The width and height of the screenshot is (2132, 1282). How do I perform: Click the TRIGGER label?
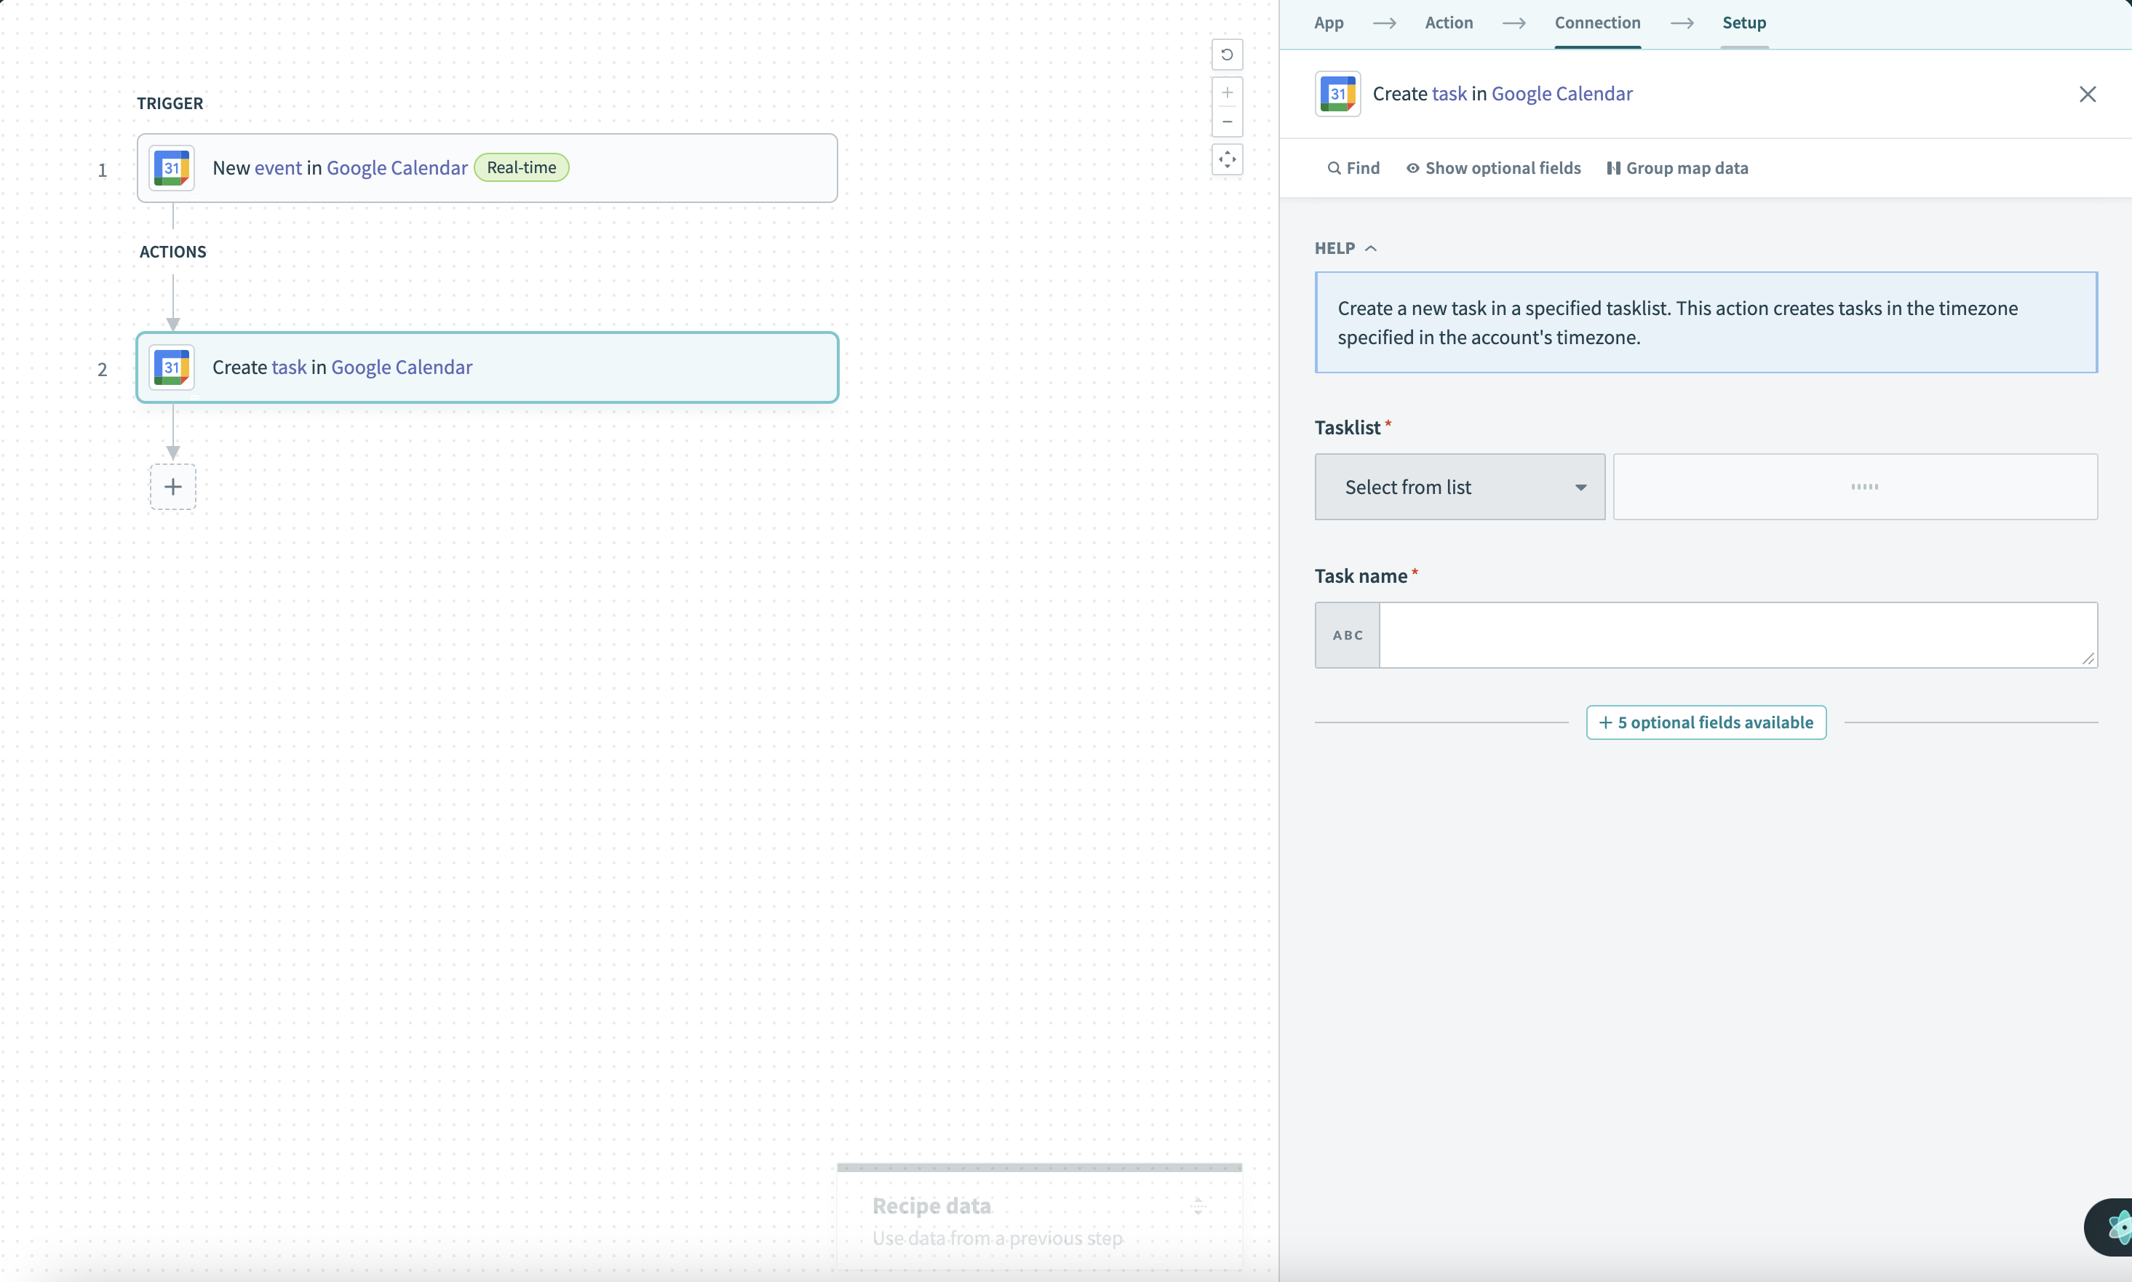pyautogui.click(x=170, y=103)
